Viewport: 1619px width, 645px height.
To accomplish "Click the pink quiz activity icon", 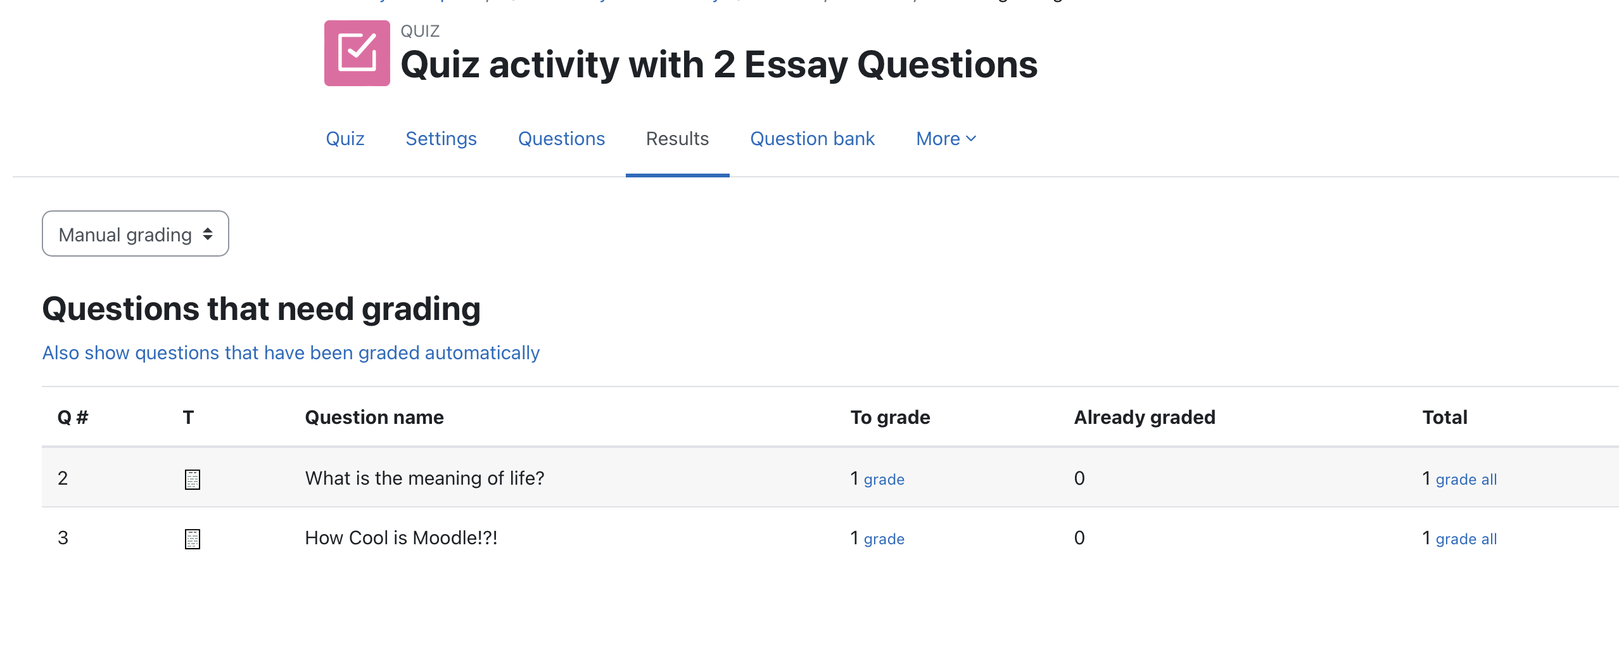I will 357,53.
